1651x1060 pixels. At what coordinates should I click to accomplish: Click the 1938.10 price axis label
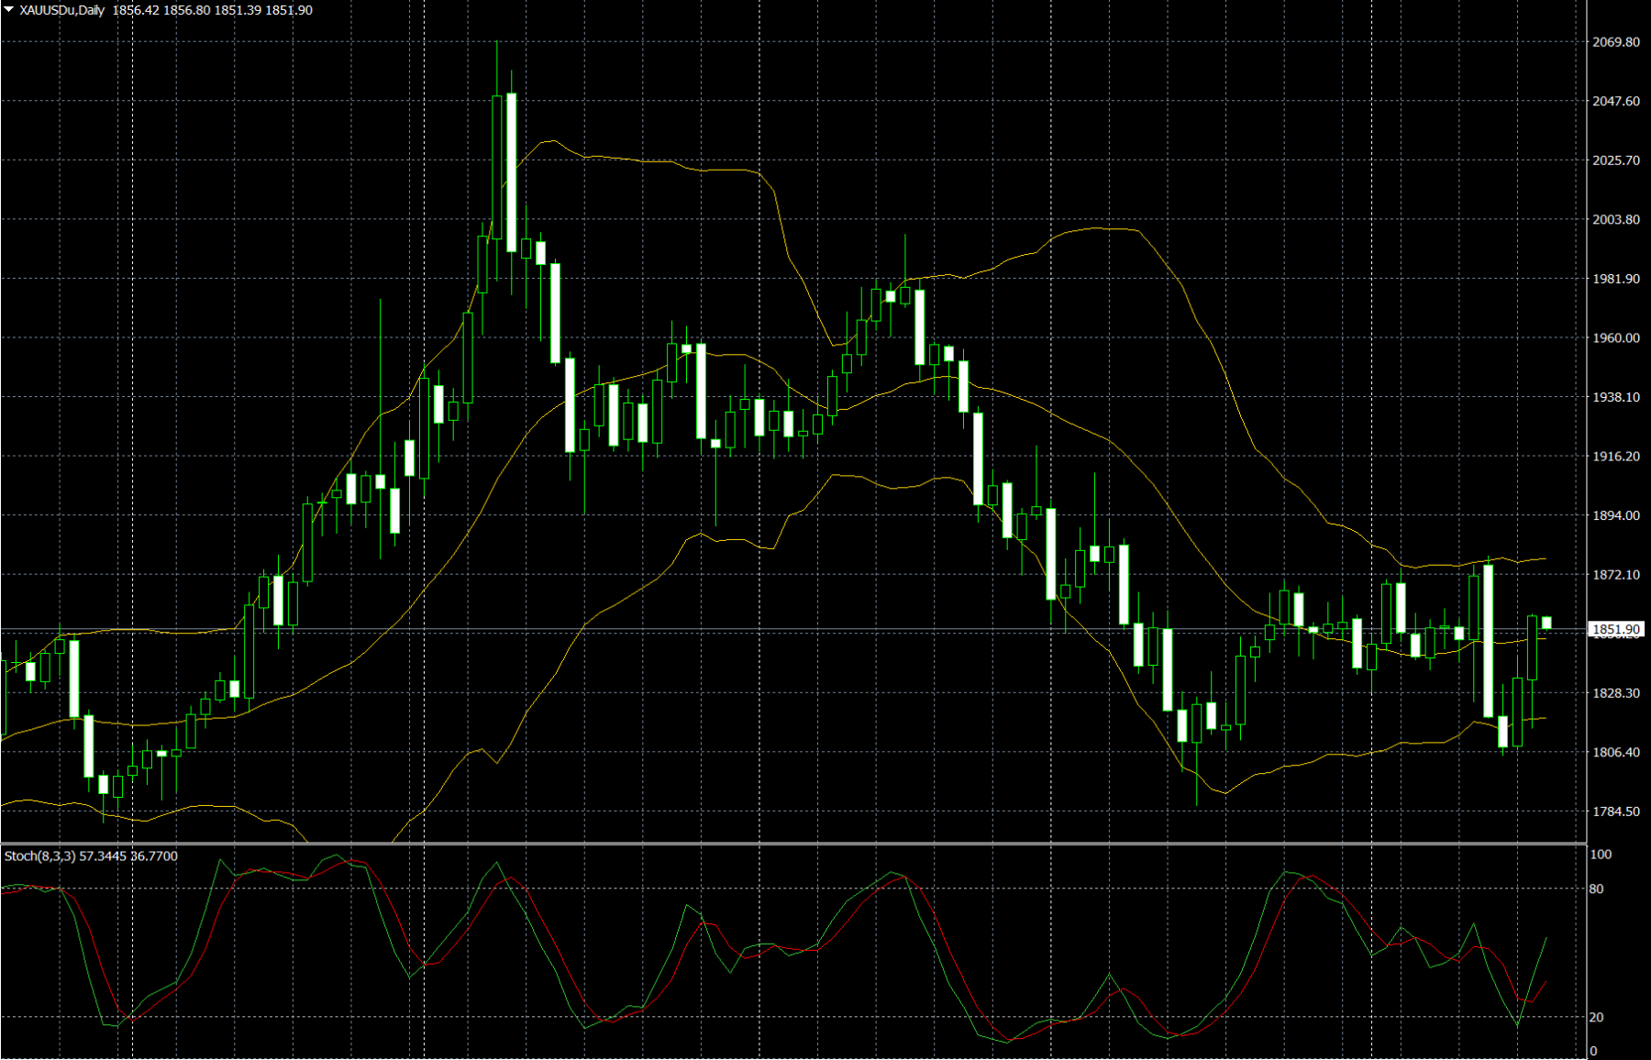point(1616,397)
